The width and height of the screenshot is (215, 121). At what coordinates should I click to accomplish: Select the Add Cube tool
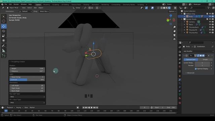[x=4, y=56]
